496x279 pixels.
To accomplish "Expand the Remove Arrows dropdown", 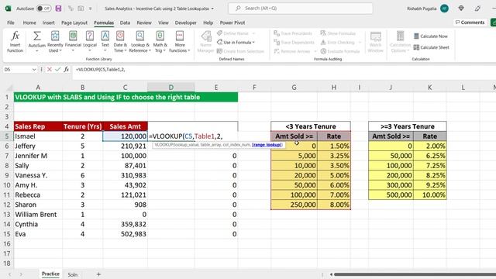I will pos(315,51).
